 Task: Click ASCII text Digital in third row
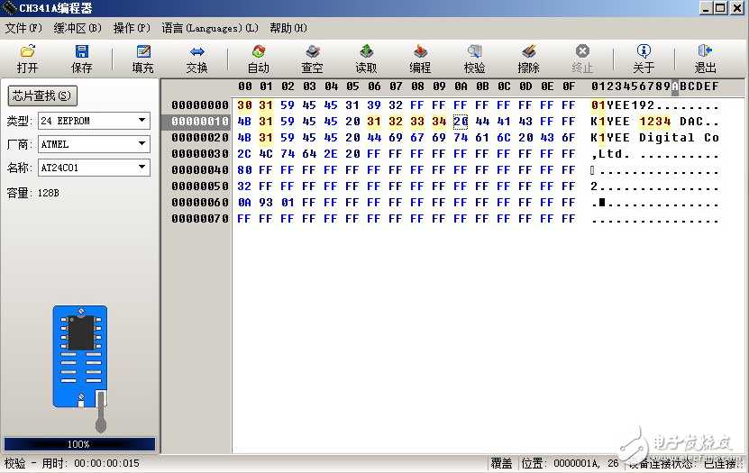pos(667,138)
